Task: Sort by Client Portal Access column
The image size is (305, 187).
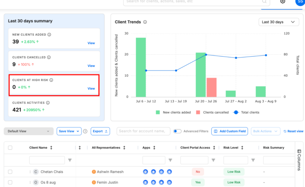Action: (214, 148)
